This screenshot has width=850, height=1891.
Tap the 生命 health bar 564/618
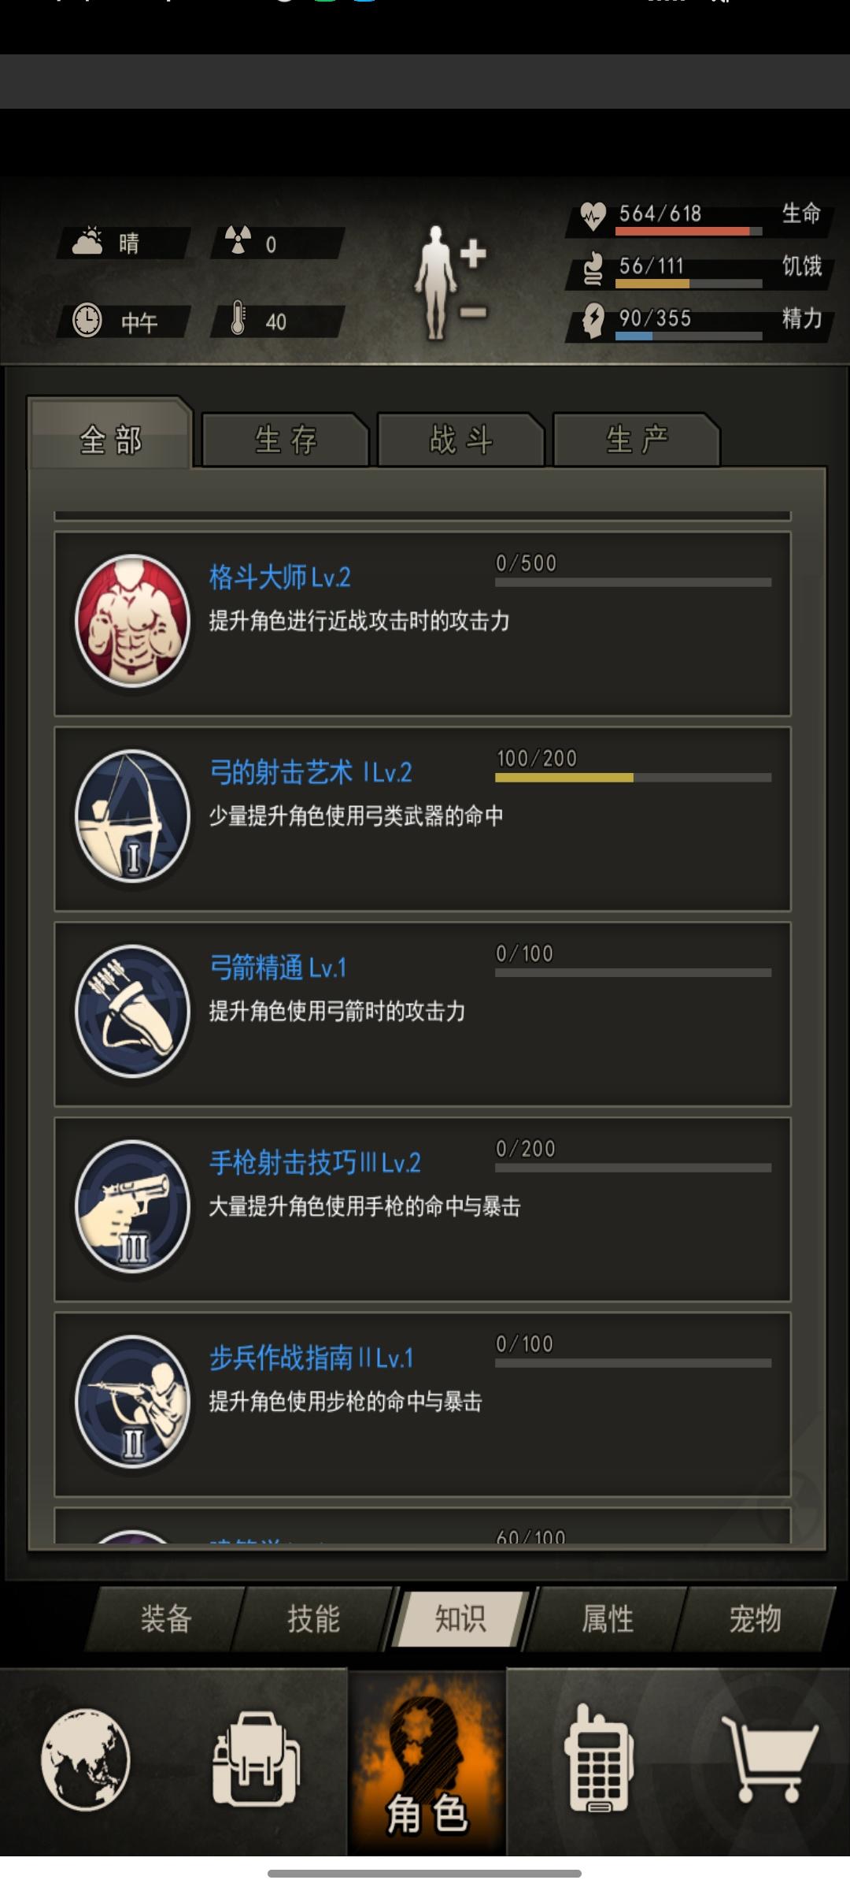coord(689,232)
